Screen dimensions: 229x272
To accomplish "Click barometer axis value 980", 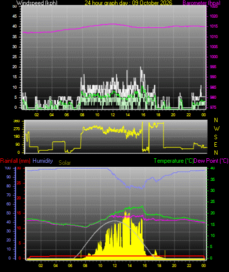I will [x=213, y=98].
